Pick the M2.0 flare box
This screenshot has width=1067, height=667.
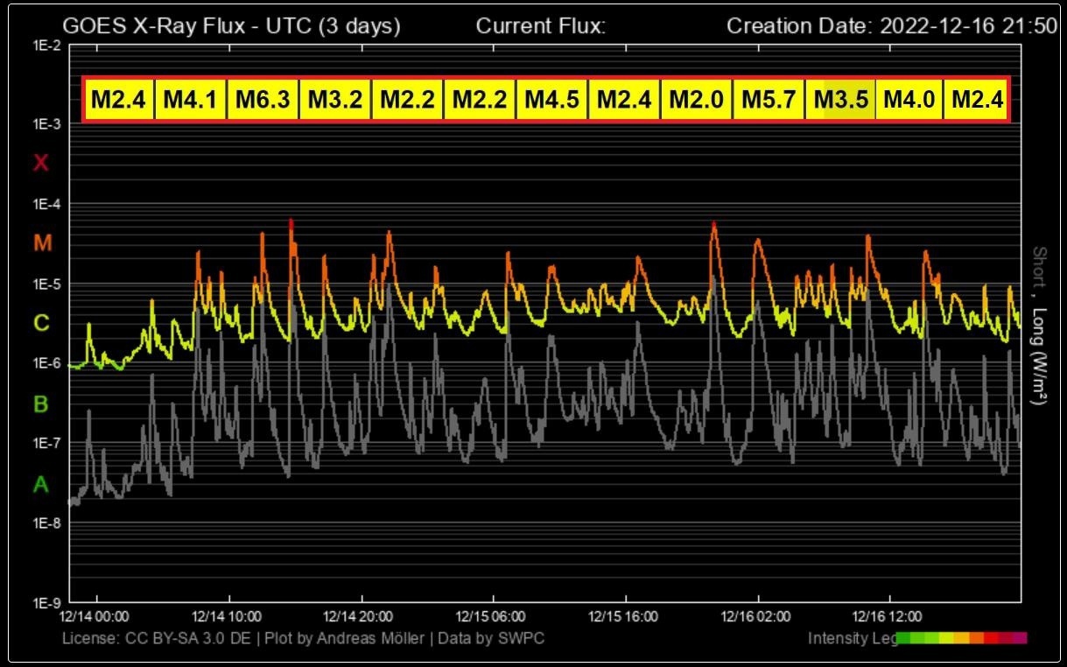point(696,100)
